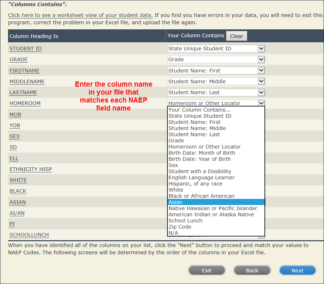Expand the FIRSTNAME row dropdown

(x=261, y=71)
